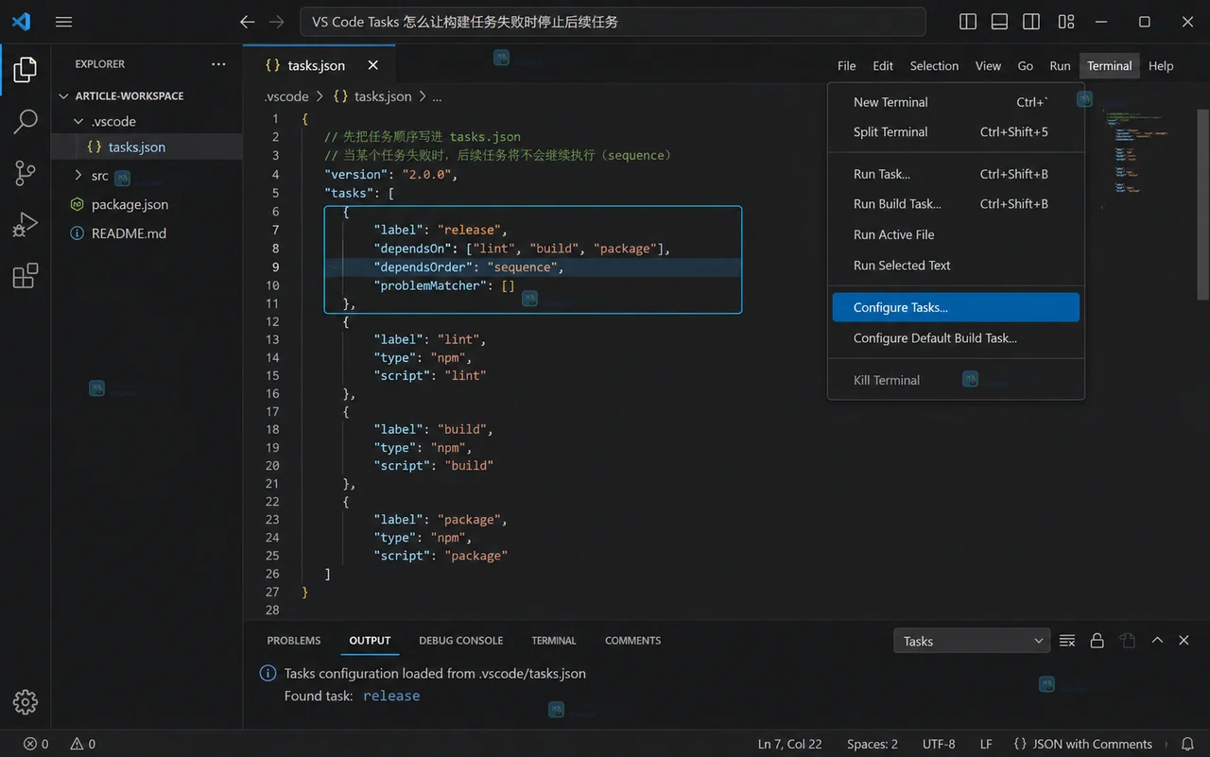Open the Manage gear at bottom left
1210x757 pixels.
[x=26, y=702]
